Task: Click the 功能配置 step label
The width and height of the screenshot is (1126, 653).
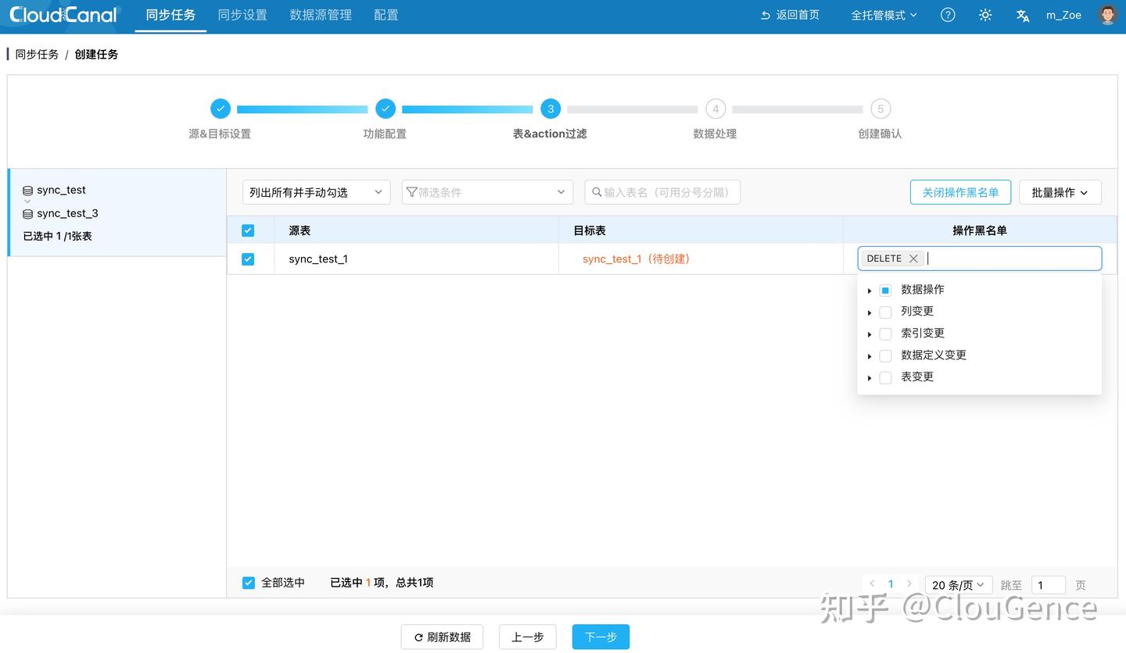Action: click(385, 134)
